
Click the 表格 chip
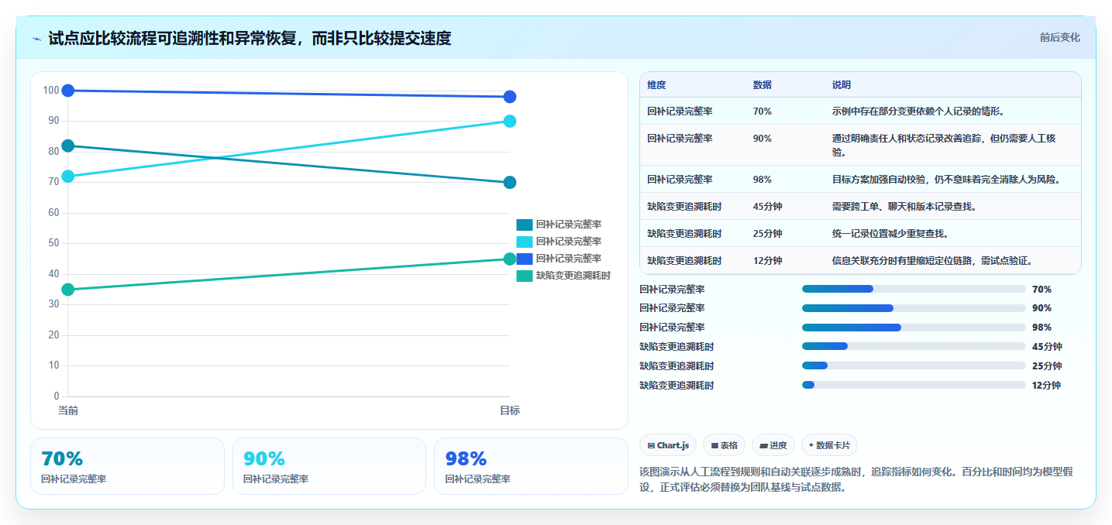pos(724,445)
